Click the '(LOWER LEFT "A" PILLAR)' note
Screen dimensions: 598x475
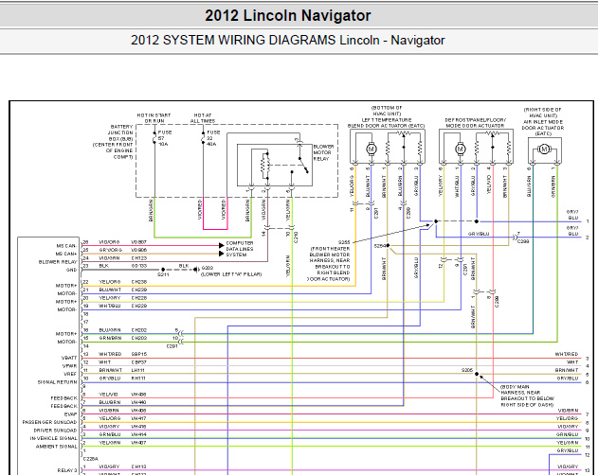tap(231, 274)
